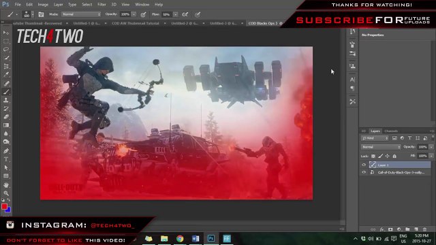Screen dimensions: 436x245
Task: Toggle lock image pixels
Action: (x=380, y=156)
